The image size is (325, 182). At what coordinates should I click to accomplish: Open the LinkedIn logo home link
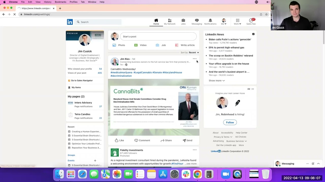point(70,22)
